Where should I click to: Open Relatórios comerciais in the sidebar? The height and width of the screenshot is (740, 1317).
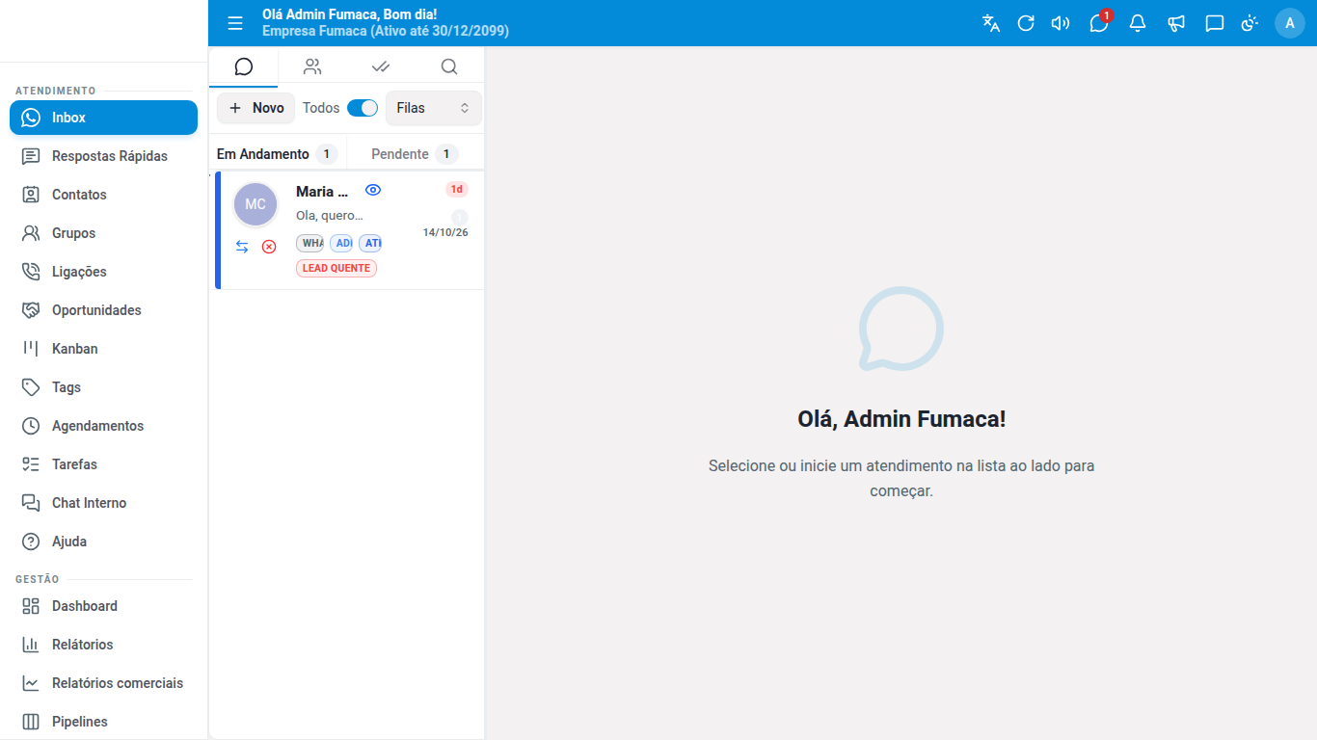tap(104, 683)
